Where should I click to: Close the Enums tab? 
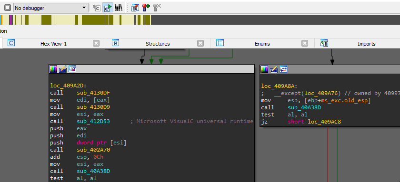point(305,43)
